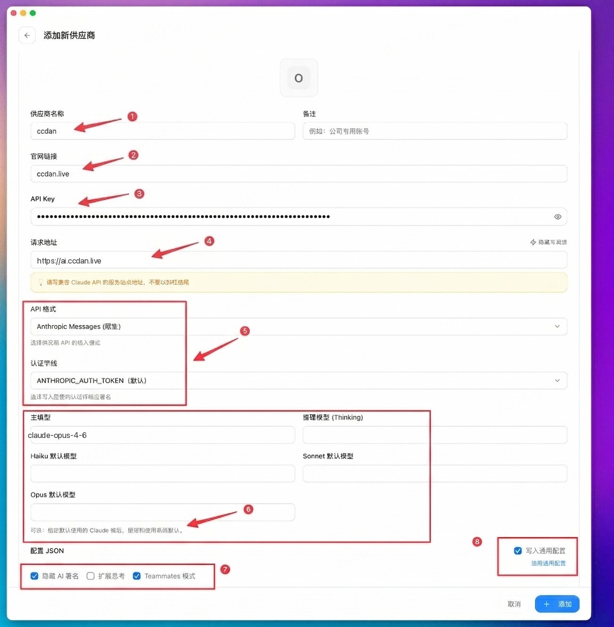Click the plus icon on 添加 button
Viewport: 614px width, 627px height.
pos(547,604)
